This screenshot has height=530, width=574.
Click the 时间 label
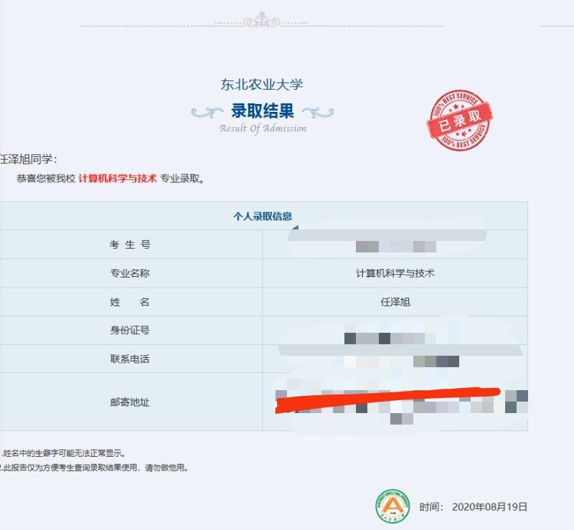click(x=431, y=507)
